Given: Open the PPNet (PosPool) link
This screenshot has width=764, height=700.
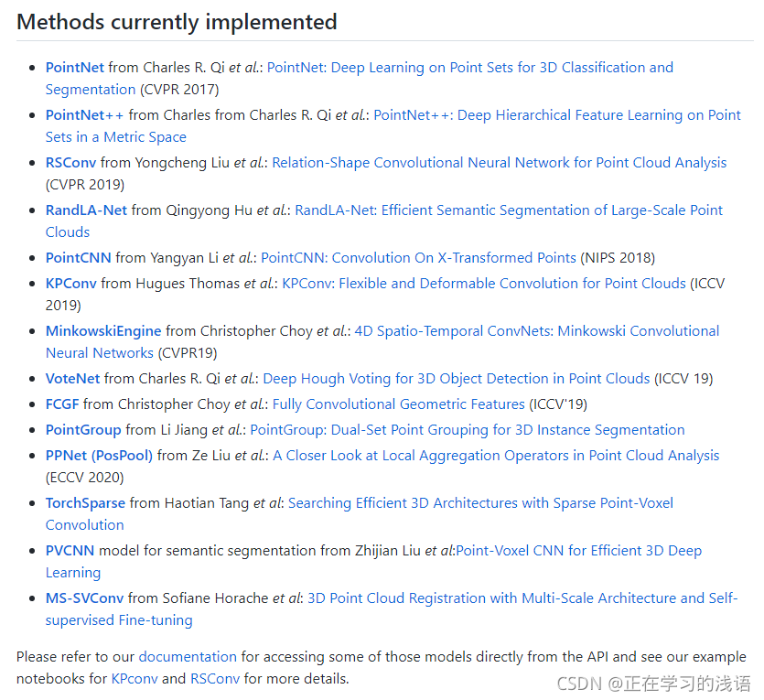Looking at the screenshot, I should pos(99,456).
